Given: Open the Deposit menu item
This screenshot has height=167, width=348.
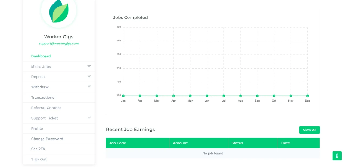Looking at the screenshot, I should tap(38, 77).
